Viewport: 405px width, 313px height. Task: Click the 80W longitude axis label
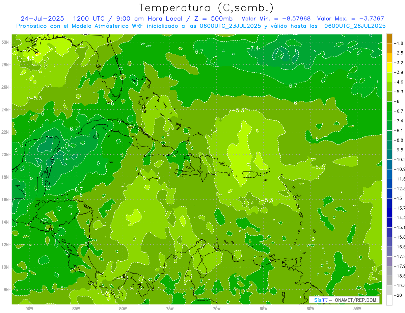point(123,309)
